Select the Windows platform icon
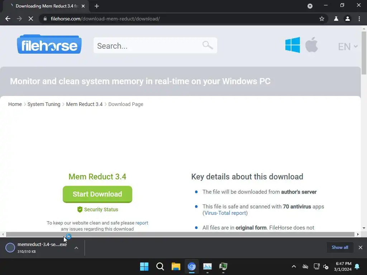367x275 pixels. pyautogui.click(x=292, y=45)
